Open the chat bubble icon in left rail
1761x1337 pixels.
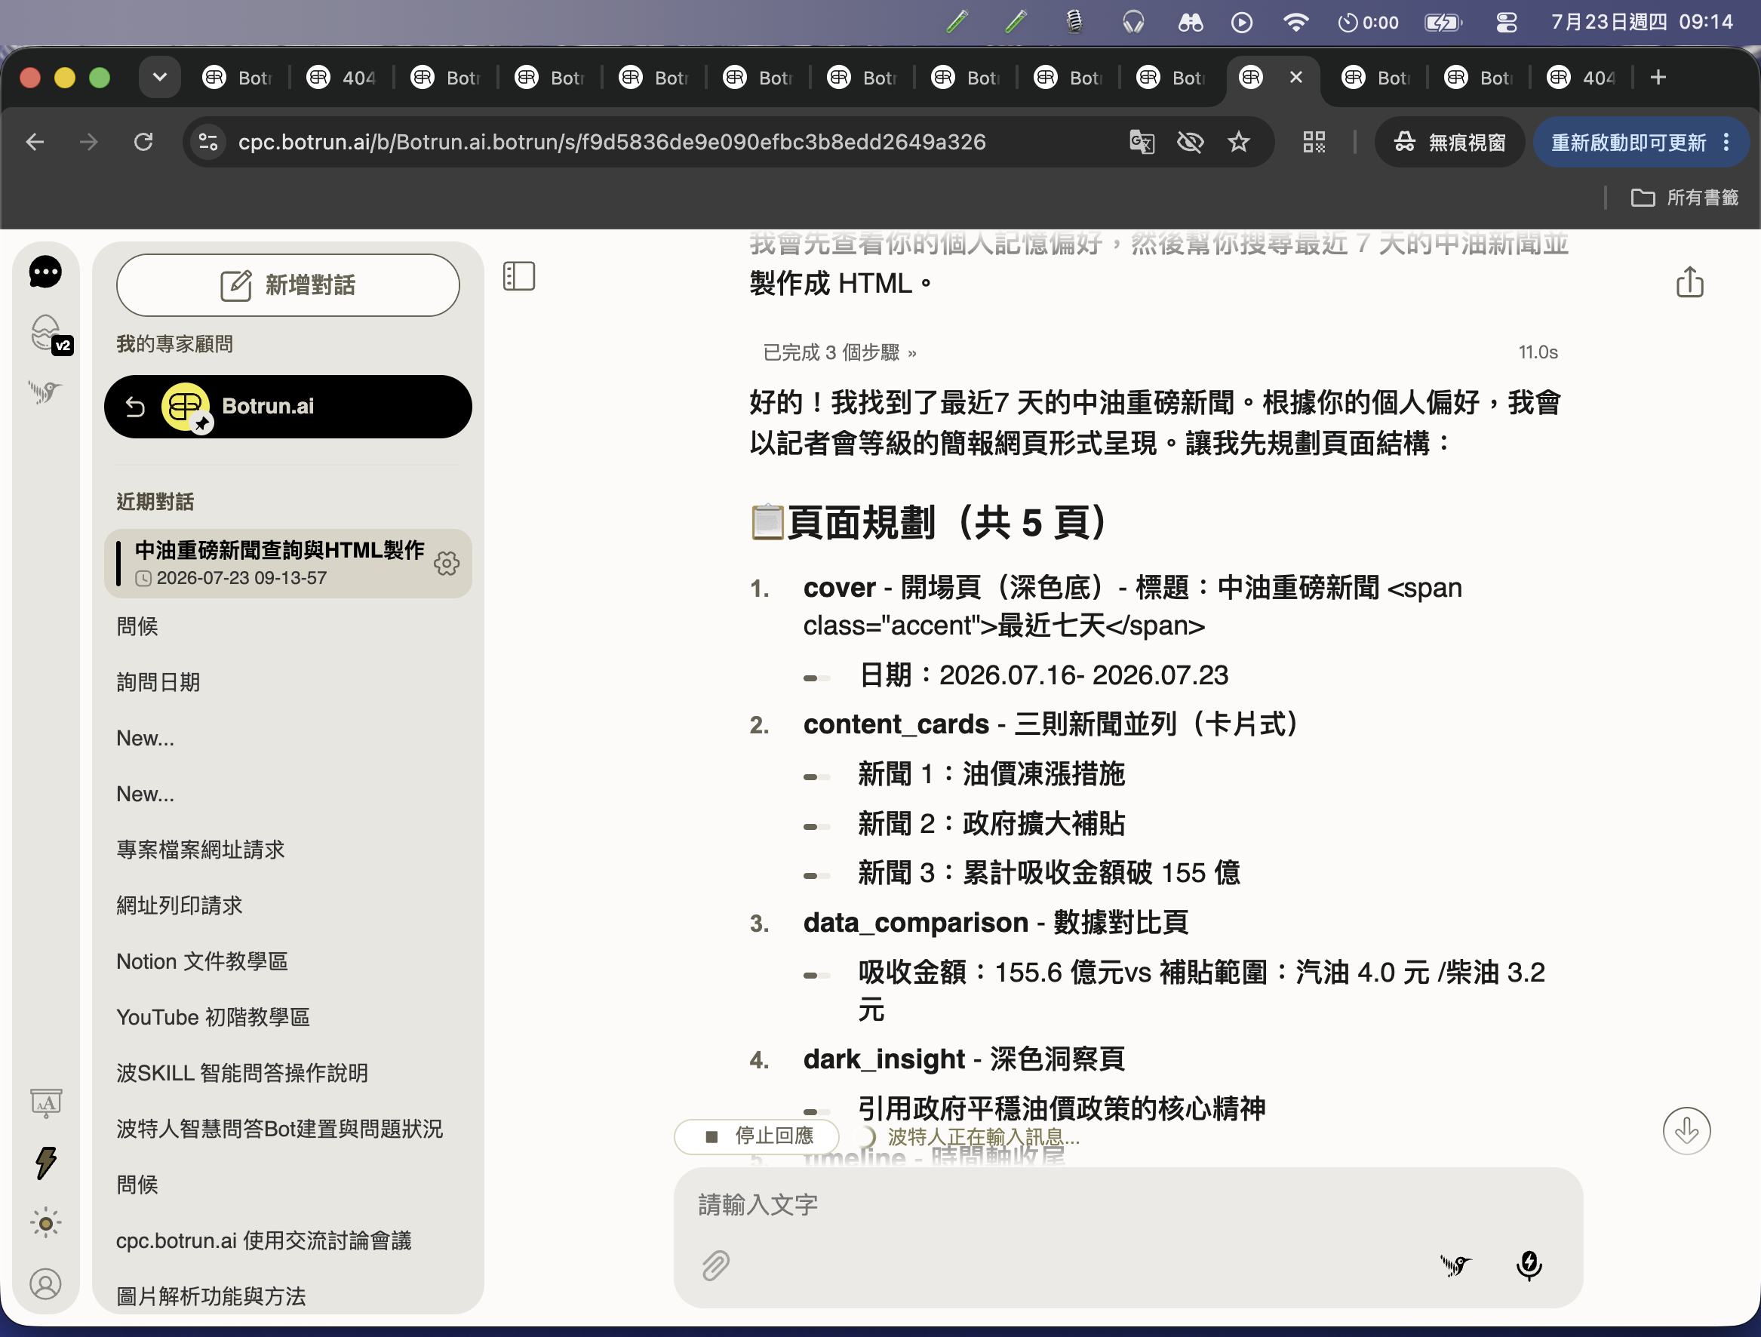45,272
